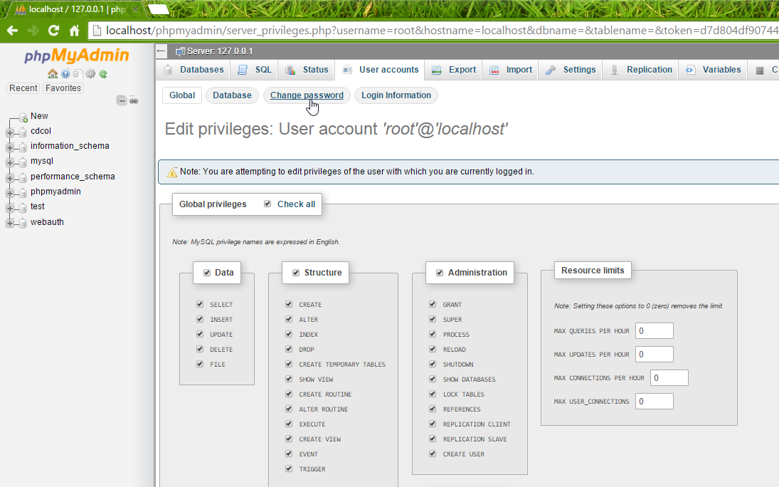Open navigation panel settings gear icon
The image size is (779, 487).
click(x=90, y=73)
